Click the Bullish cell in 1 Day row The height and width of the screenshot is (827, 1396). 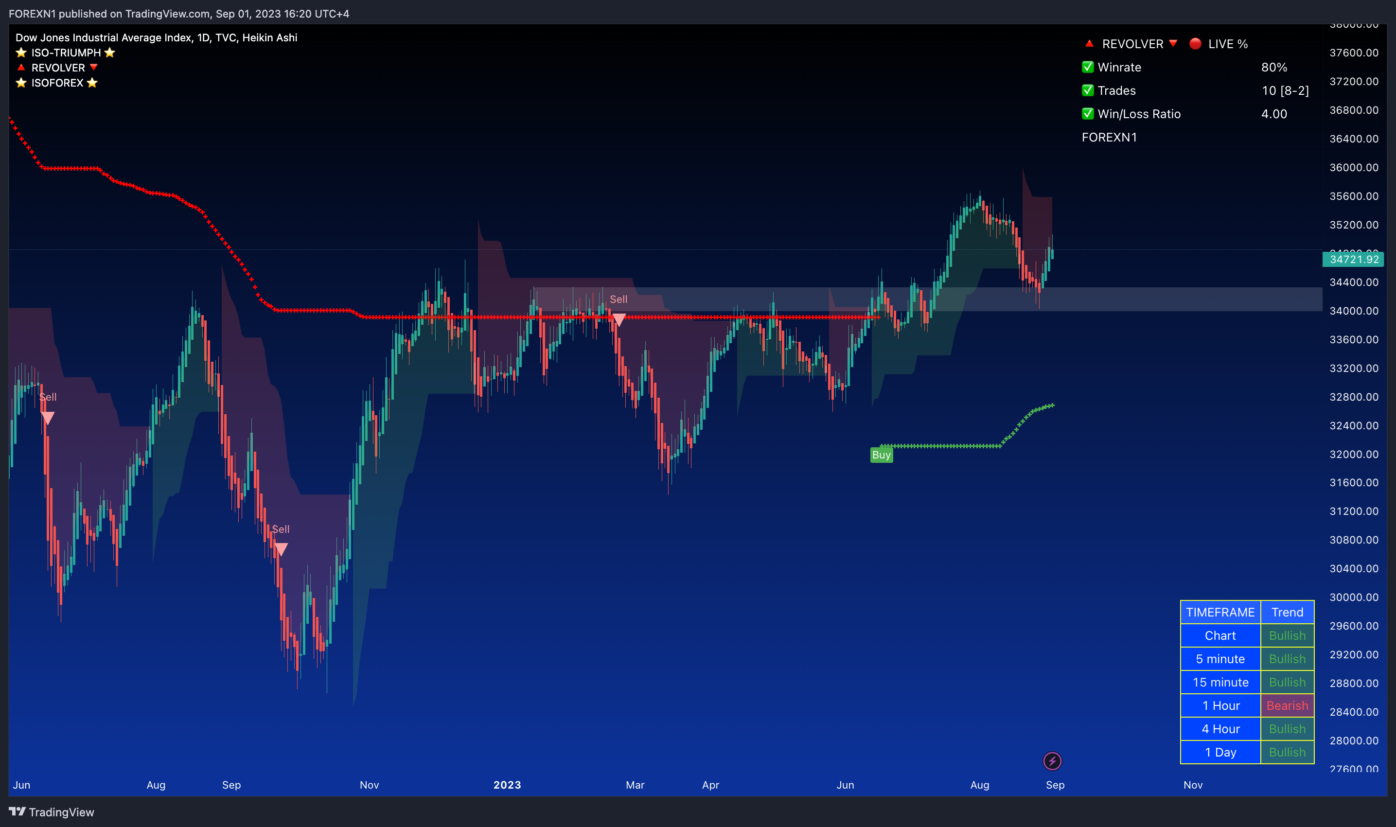[x=1288, y=752]
